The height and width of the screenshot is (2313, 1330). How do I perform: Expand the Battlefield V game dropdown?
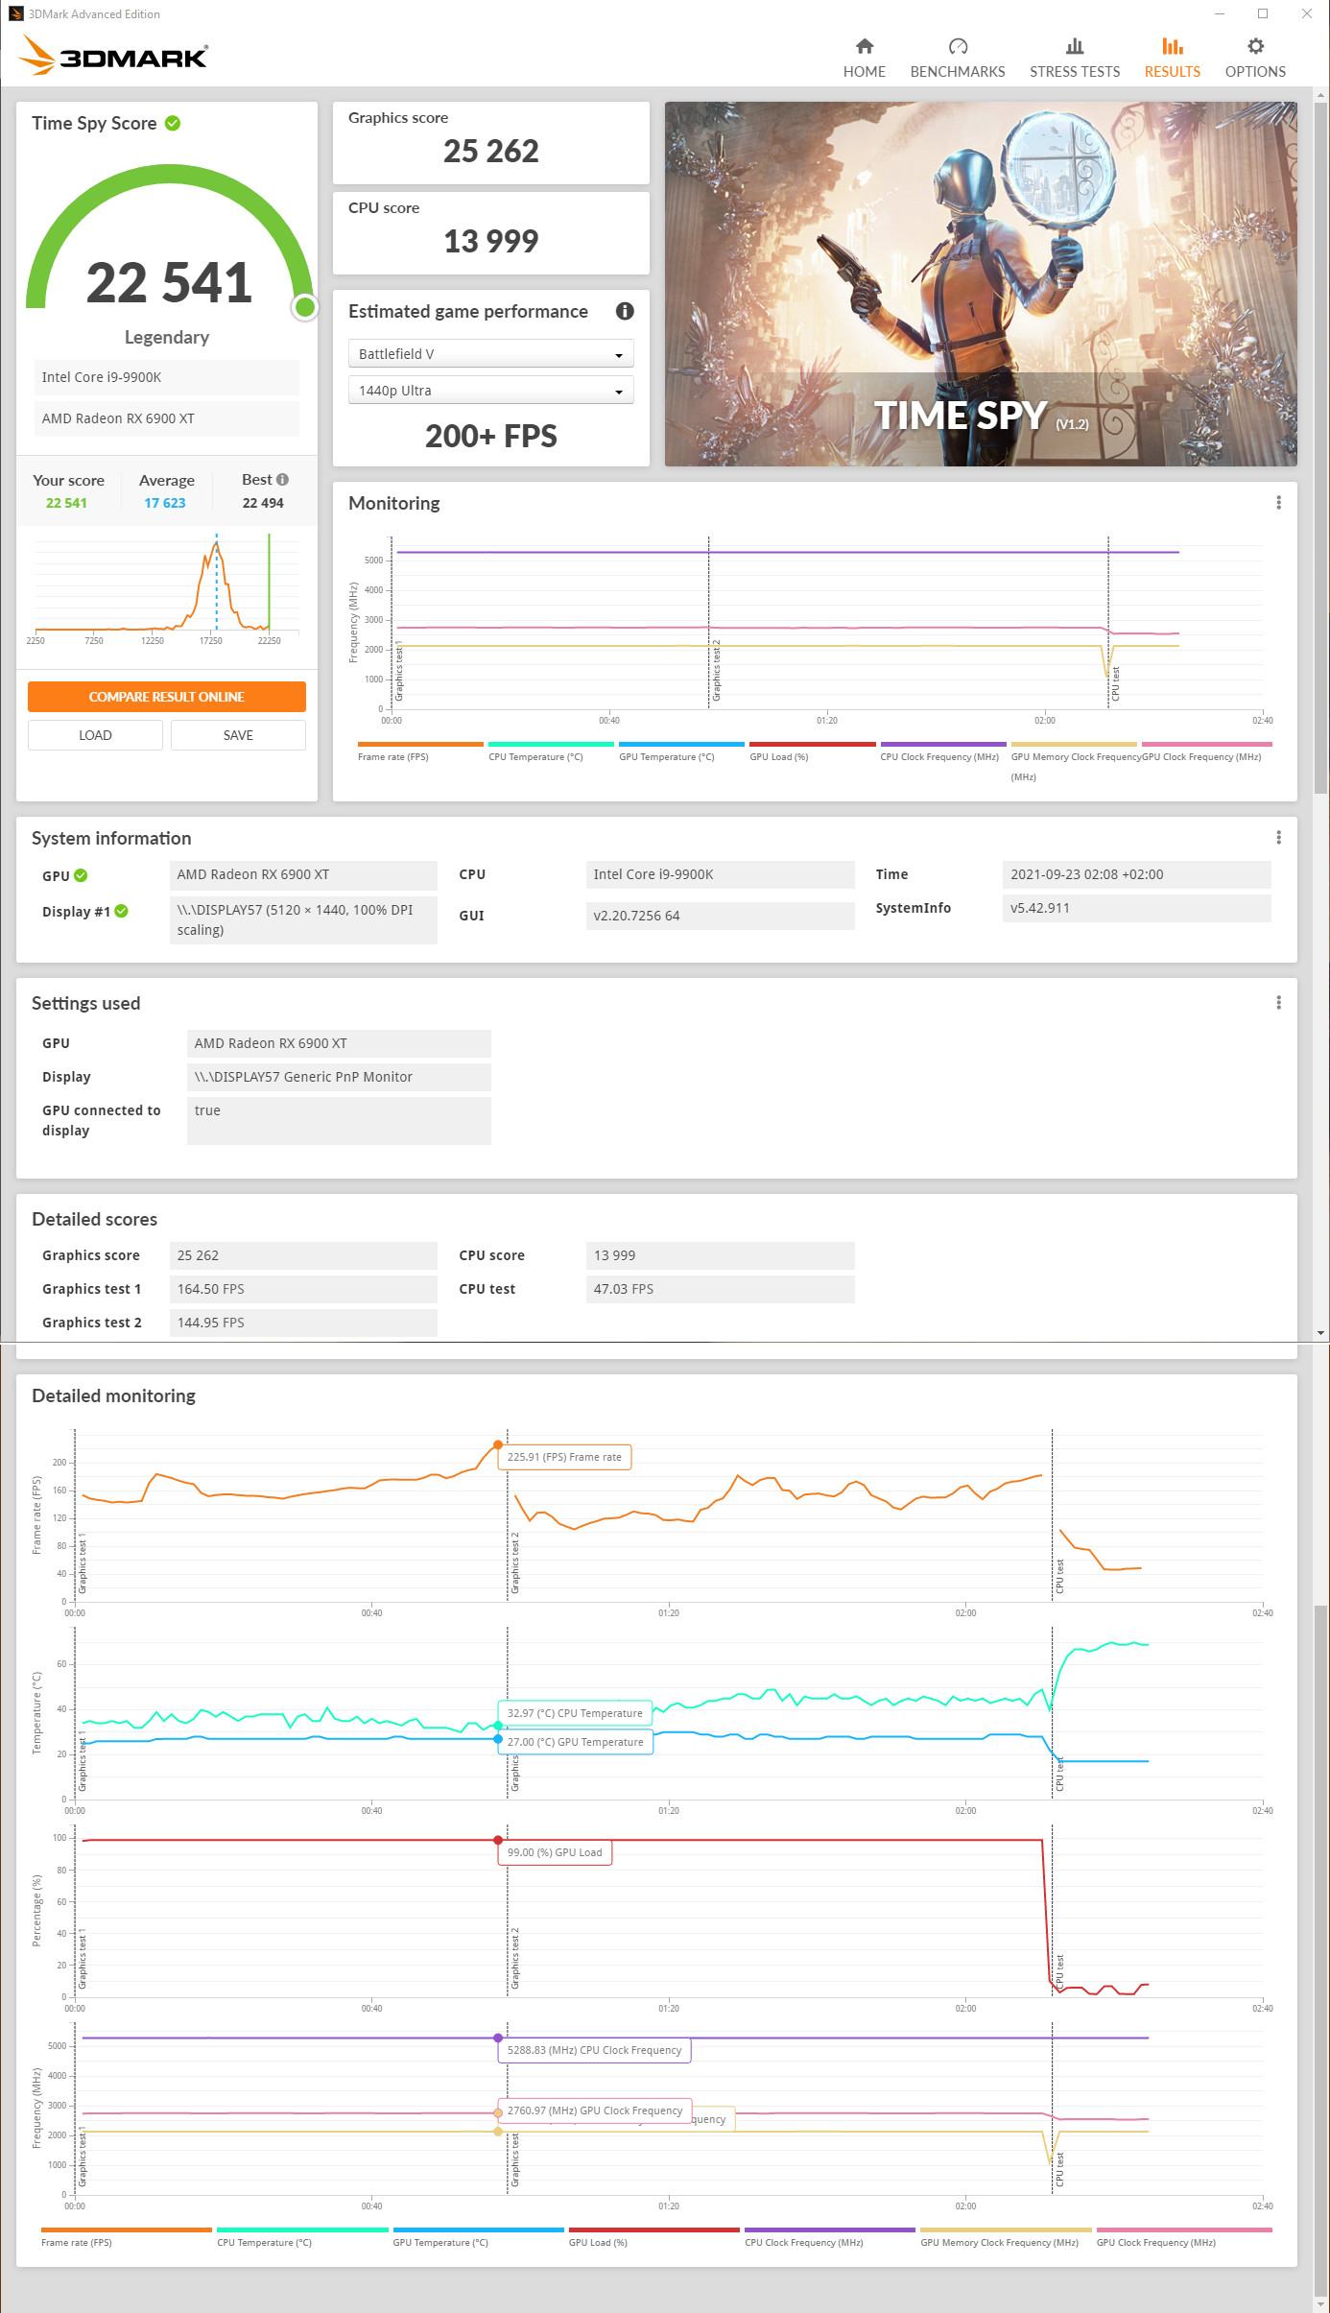(490, 354)
